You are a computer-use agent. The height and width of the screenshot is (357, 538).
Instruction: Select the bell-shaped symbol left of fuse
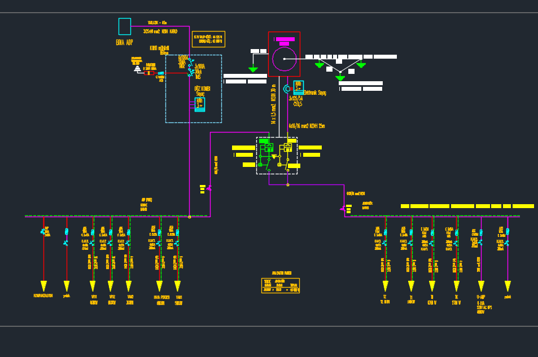pos(137,68)
